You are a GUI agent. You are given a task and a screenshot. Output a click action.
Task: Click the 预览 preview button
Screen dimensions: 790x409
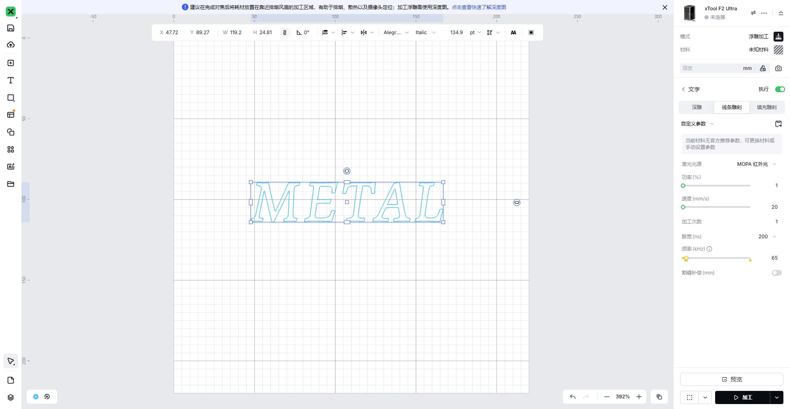point(731,379)
